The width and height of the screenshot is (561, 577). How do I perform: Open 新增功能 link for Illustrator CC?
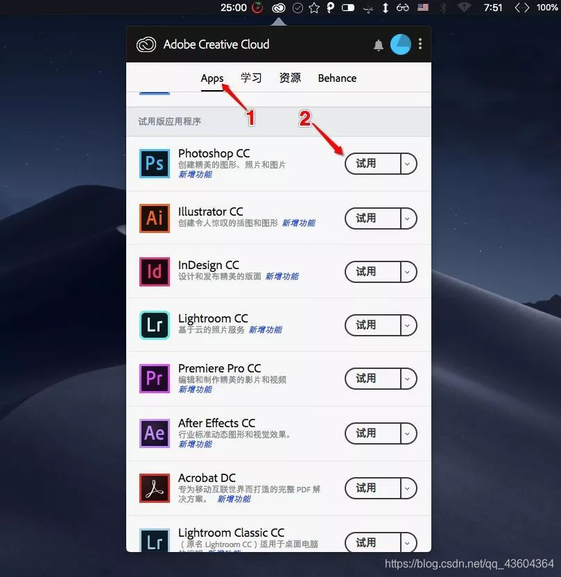point(299,223)
